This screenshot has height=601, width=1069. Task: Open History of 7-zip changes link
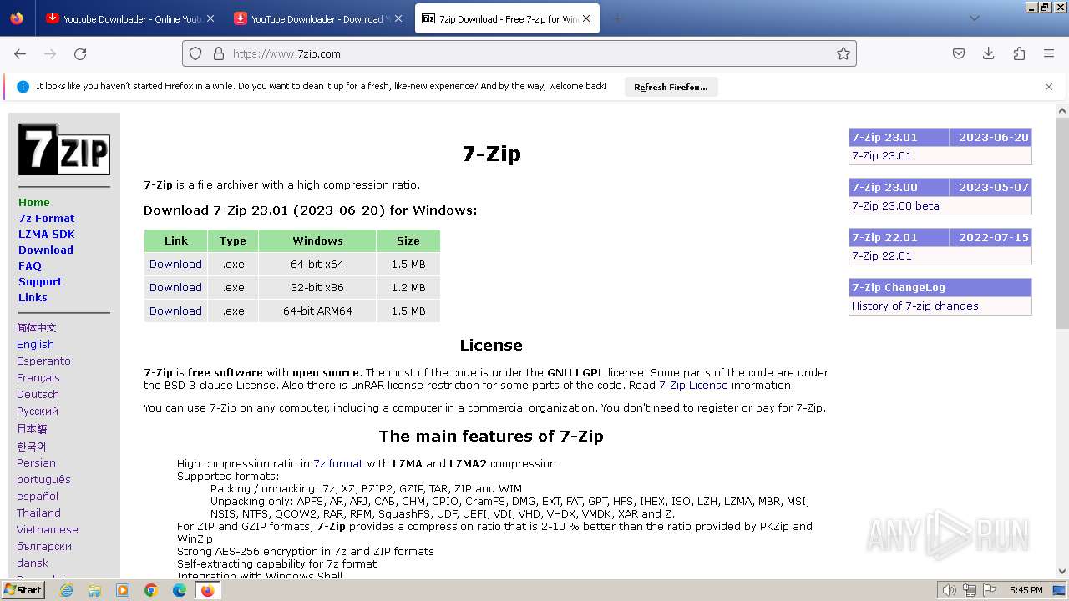click(915, 306)
